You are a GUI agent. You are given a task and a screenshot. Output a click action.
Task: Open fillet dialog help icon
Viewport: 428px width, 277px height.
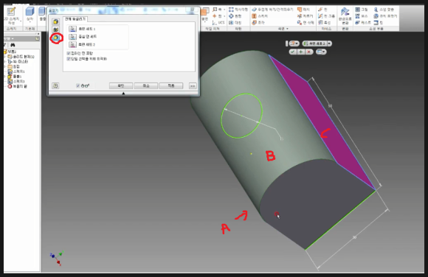(55, 86)
